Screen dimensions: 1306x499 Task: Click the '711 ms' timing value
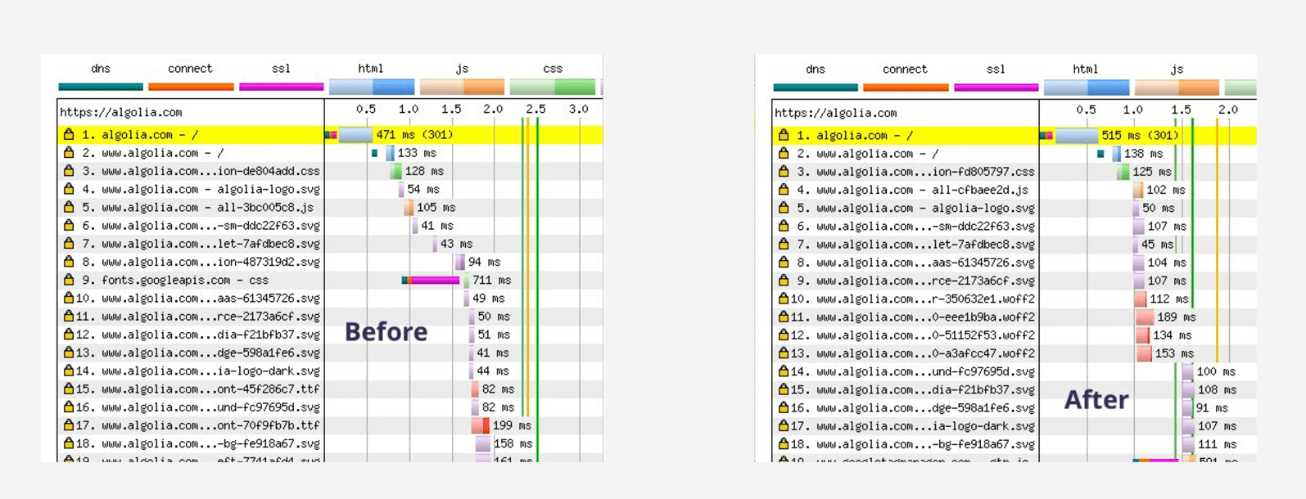tap(491, 280)
